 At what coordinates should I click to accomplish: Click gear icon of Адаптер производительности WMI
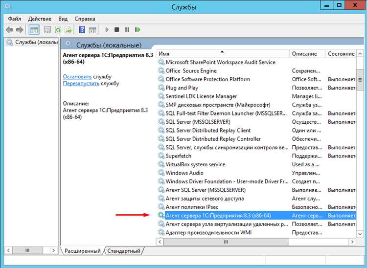161,232
